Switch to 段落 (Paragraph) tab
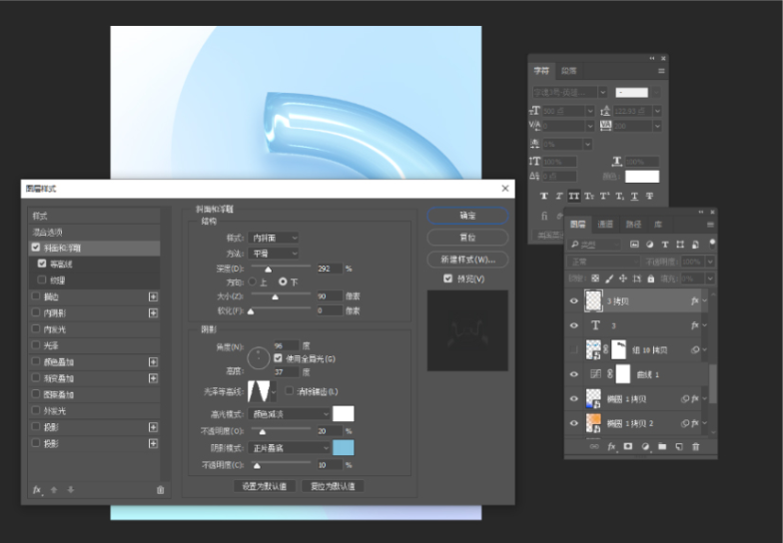This screenshot has width=783, height=543. pyautogui.click(x=568, y=71)
